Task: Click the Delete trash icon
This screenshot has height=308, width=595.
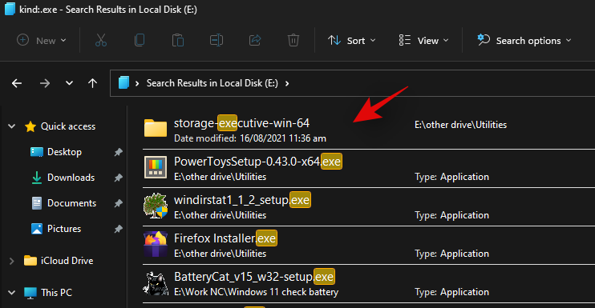Action: tap(293, 40)
